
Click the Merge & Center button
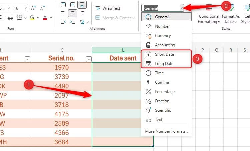tap(113, 18)
